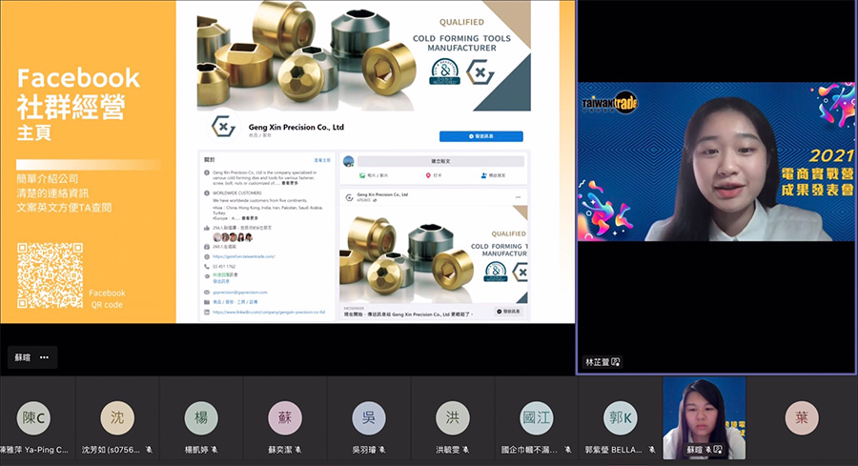Click the 發送訊息 link in About panel
This screenshot has height=466, width=858.
pos(221,281)
